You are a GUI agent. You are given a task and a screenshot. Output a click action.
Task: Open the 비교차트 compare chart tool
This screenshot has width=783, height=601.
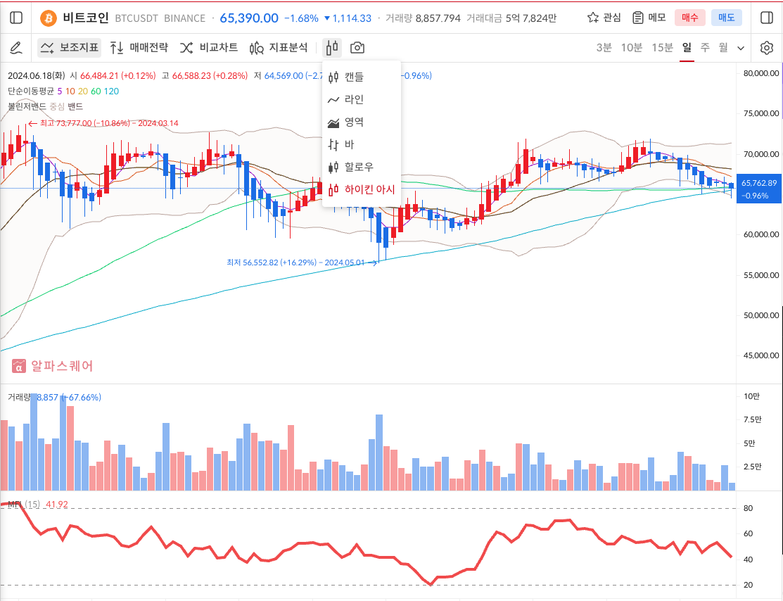(x=209, y=48)
